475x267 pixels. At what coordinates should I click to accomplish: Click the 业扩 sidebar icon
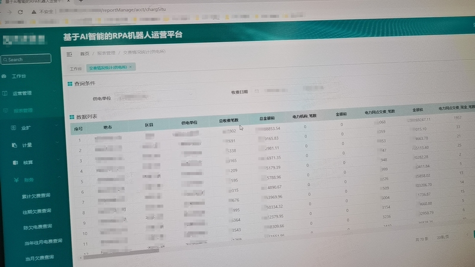point(13,128)
